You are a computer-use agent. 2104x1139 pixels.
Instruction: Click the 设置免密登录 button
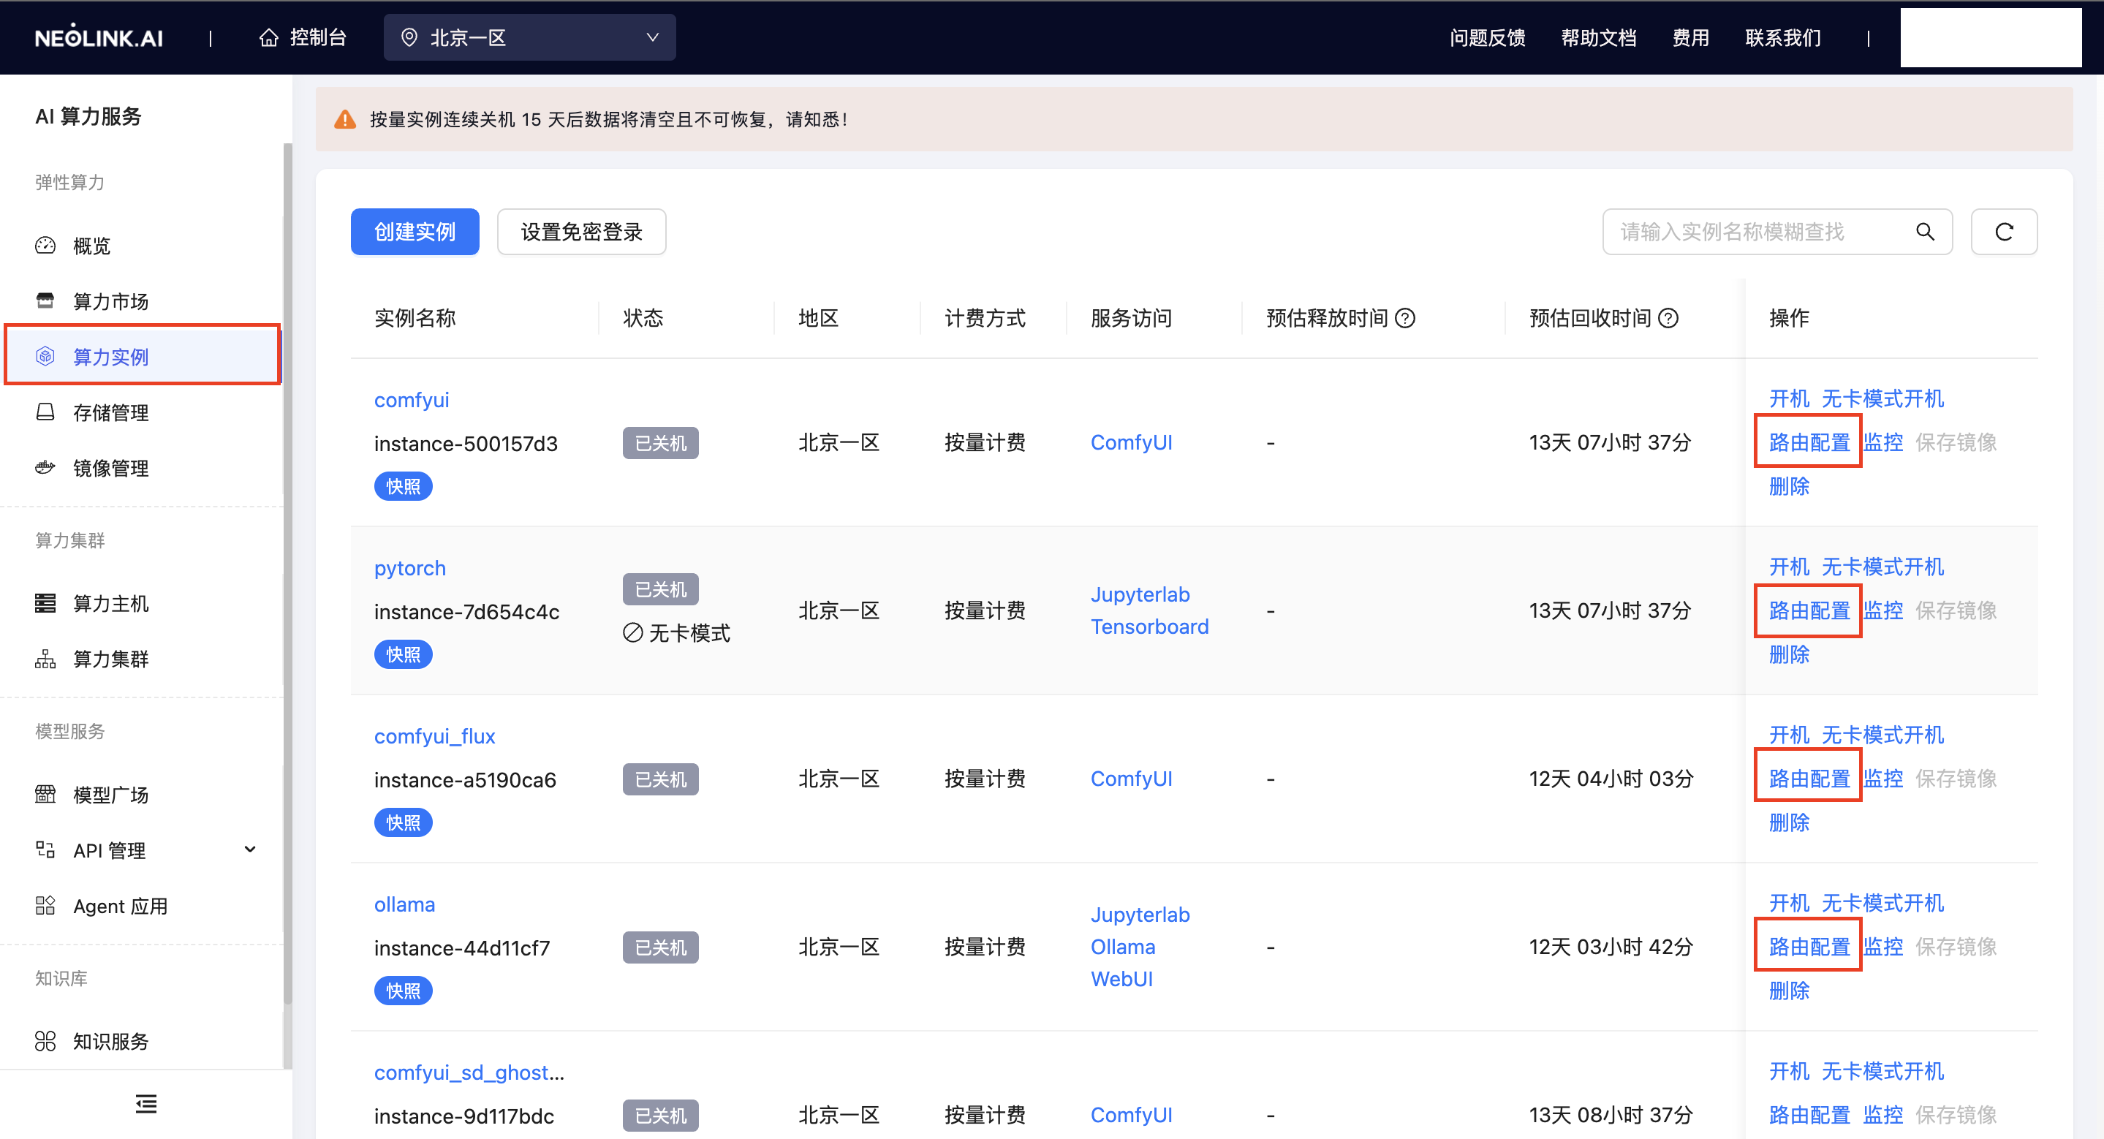click(581, 232)
